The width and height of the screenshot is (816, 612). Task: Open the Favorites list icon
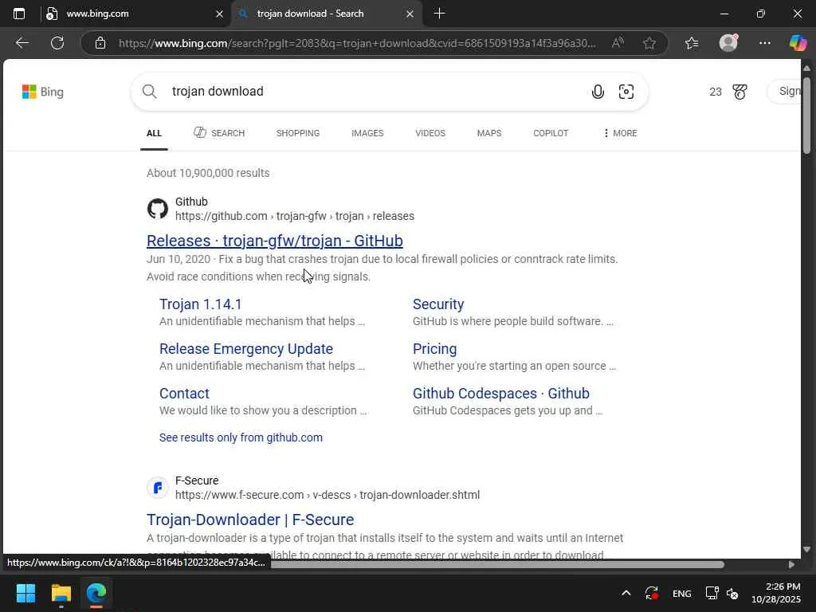pos(692,43)
